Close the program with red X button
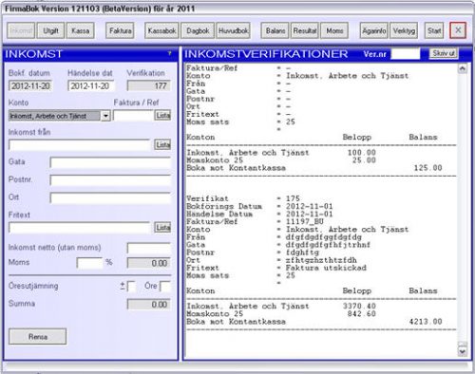This screenshot has height=374, width=475. [x=458, y=30]
